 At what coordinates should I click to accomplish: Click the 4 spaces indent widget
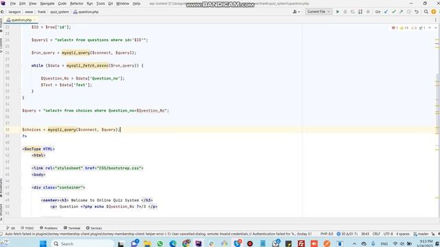(403, 234)
